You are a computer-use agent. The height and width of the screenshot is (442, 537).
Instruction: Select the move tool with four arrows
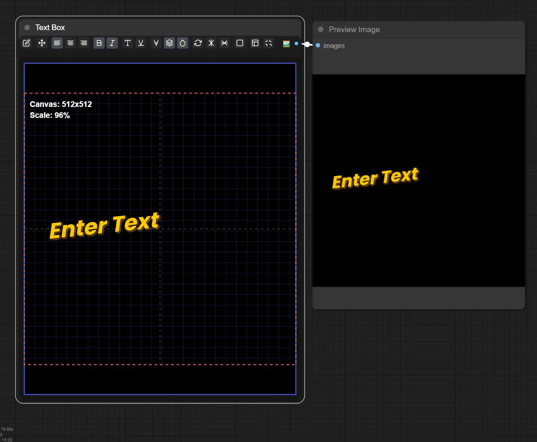coord(41,43)
